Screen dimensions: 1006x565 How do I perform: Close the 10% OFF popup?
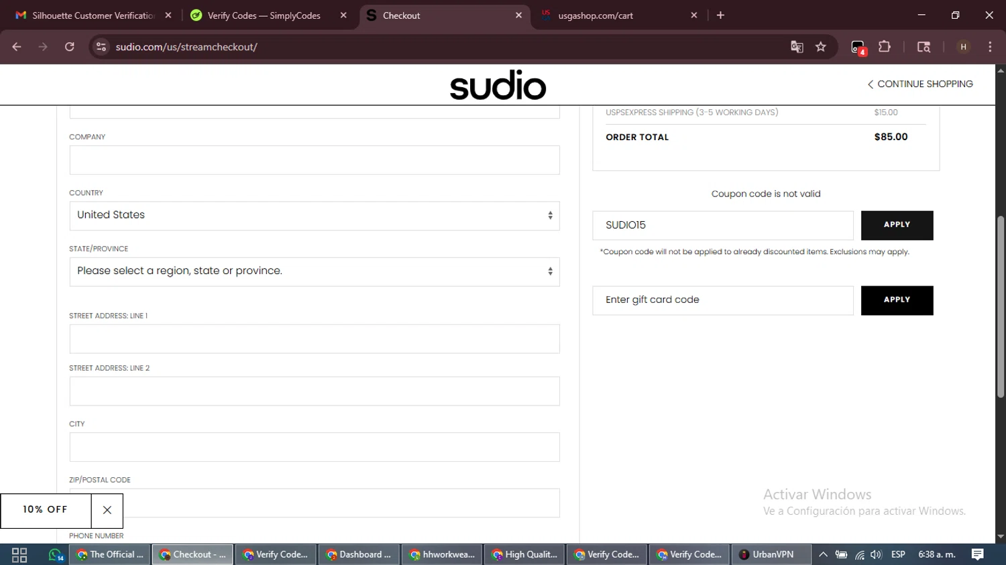click(107, 510)
